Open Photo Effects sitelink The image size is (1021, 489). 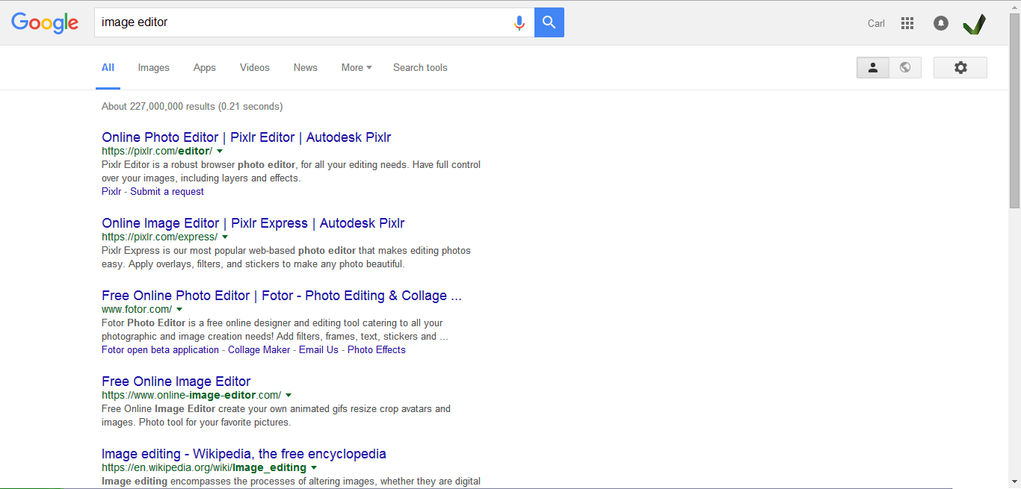[x=377, y=349]
